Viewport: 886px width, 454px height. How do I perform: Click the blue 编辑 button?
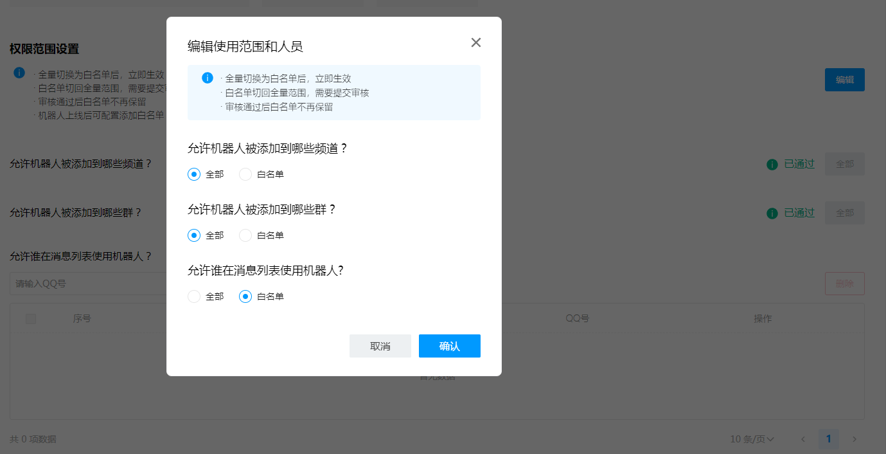pyautogui.click(x=844, y=80)
